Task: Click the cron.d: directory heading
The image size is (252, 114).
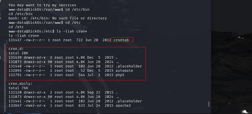Action: 16,49
